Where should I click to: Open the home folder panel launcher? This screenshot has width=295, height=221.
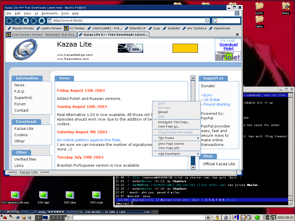point(24,218)
